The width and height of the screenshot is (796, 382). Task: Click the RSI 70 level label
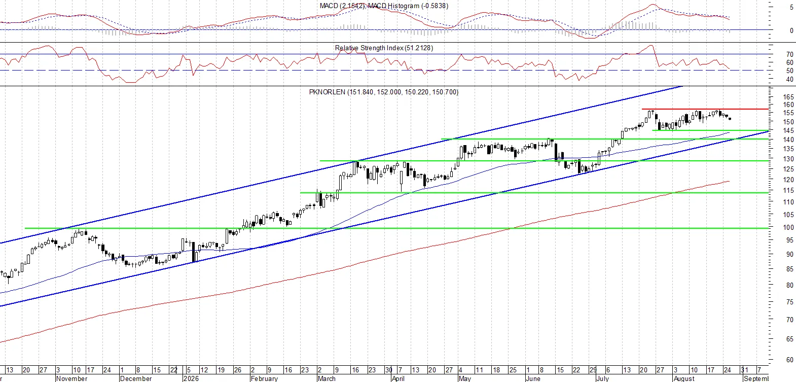click(789, 54)
